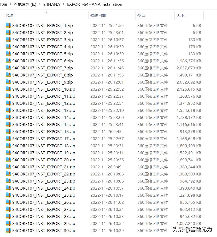217x237 pixels.
Task: Expand the chevron after 本地磁盘 (E:)
Action: (x=40, y=4)
